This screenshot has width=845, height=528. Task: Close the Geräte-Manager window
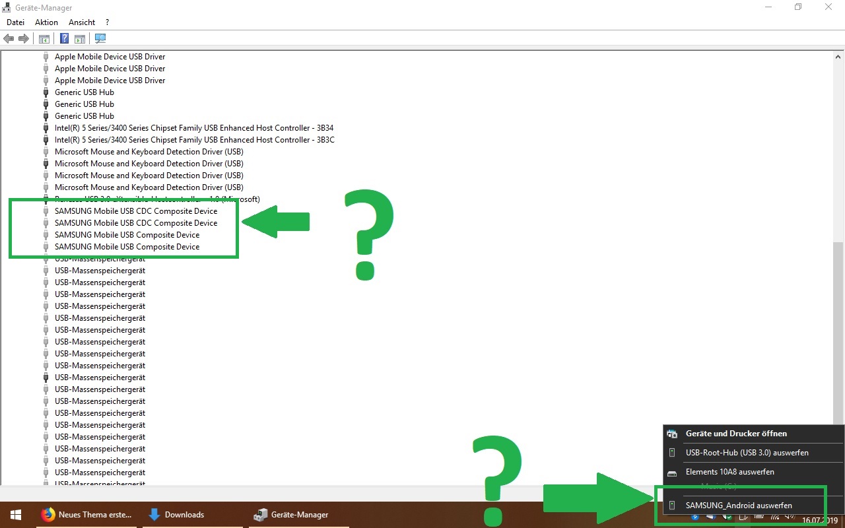(x=829, y=7)
